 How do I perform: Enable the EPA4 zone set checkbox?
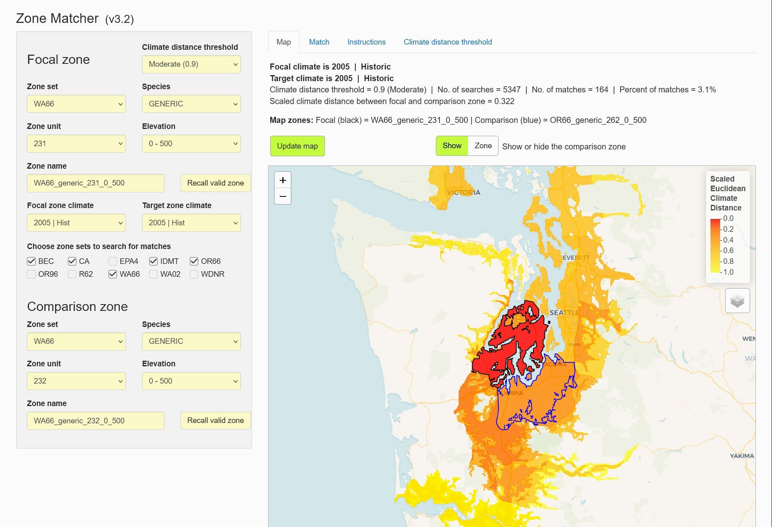tap(113, 261)
